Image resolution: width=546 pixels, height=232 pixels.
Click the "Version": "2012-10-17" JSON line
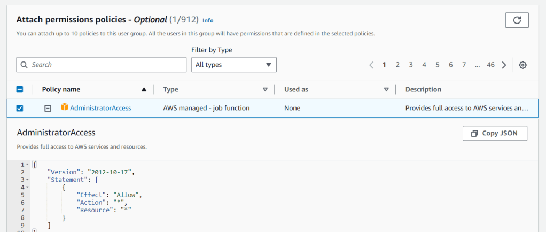[x=90, y=172]
